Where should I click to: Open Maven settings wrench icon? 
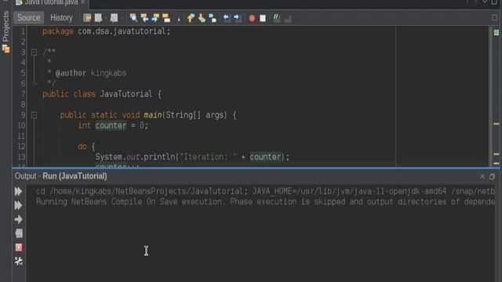[x=19, y=261]
